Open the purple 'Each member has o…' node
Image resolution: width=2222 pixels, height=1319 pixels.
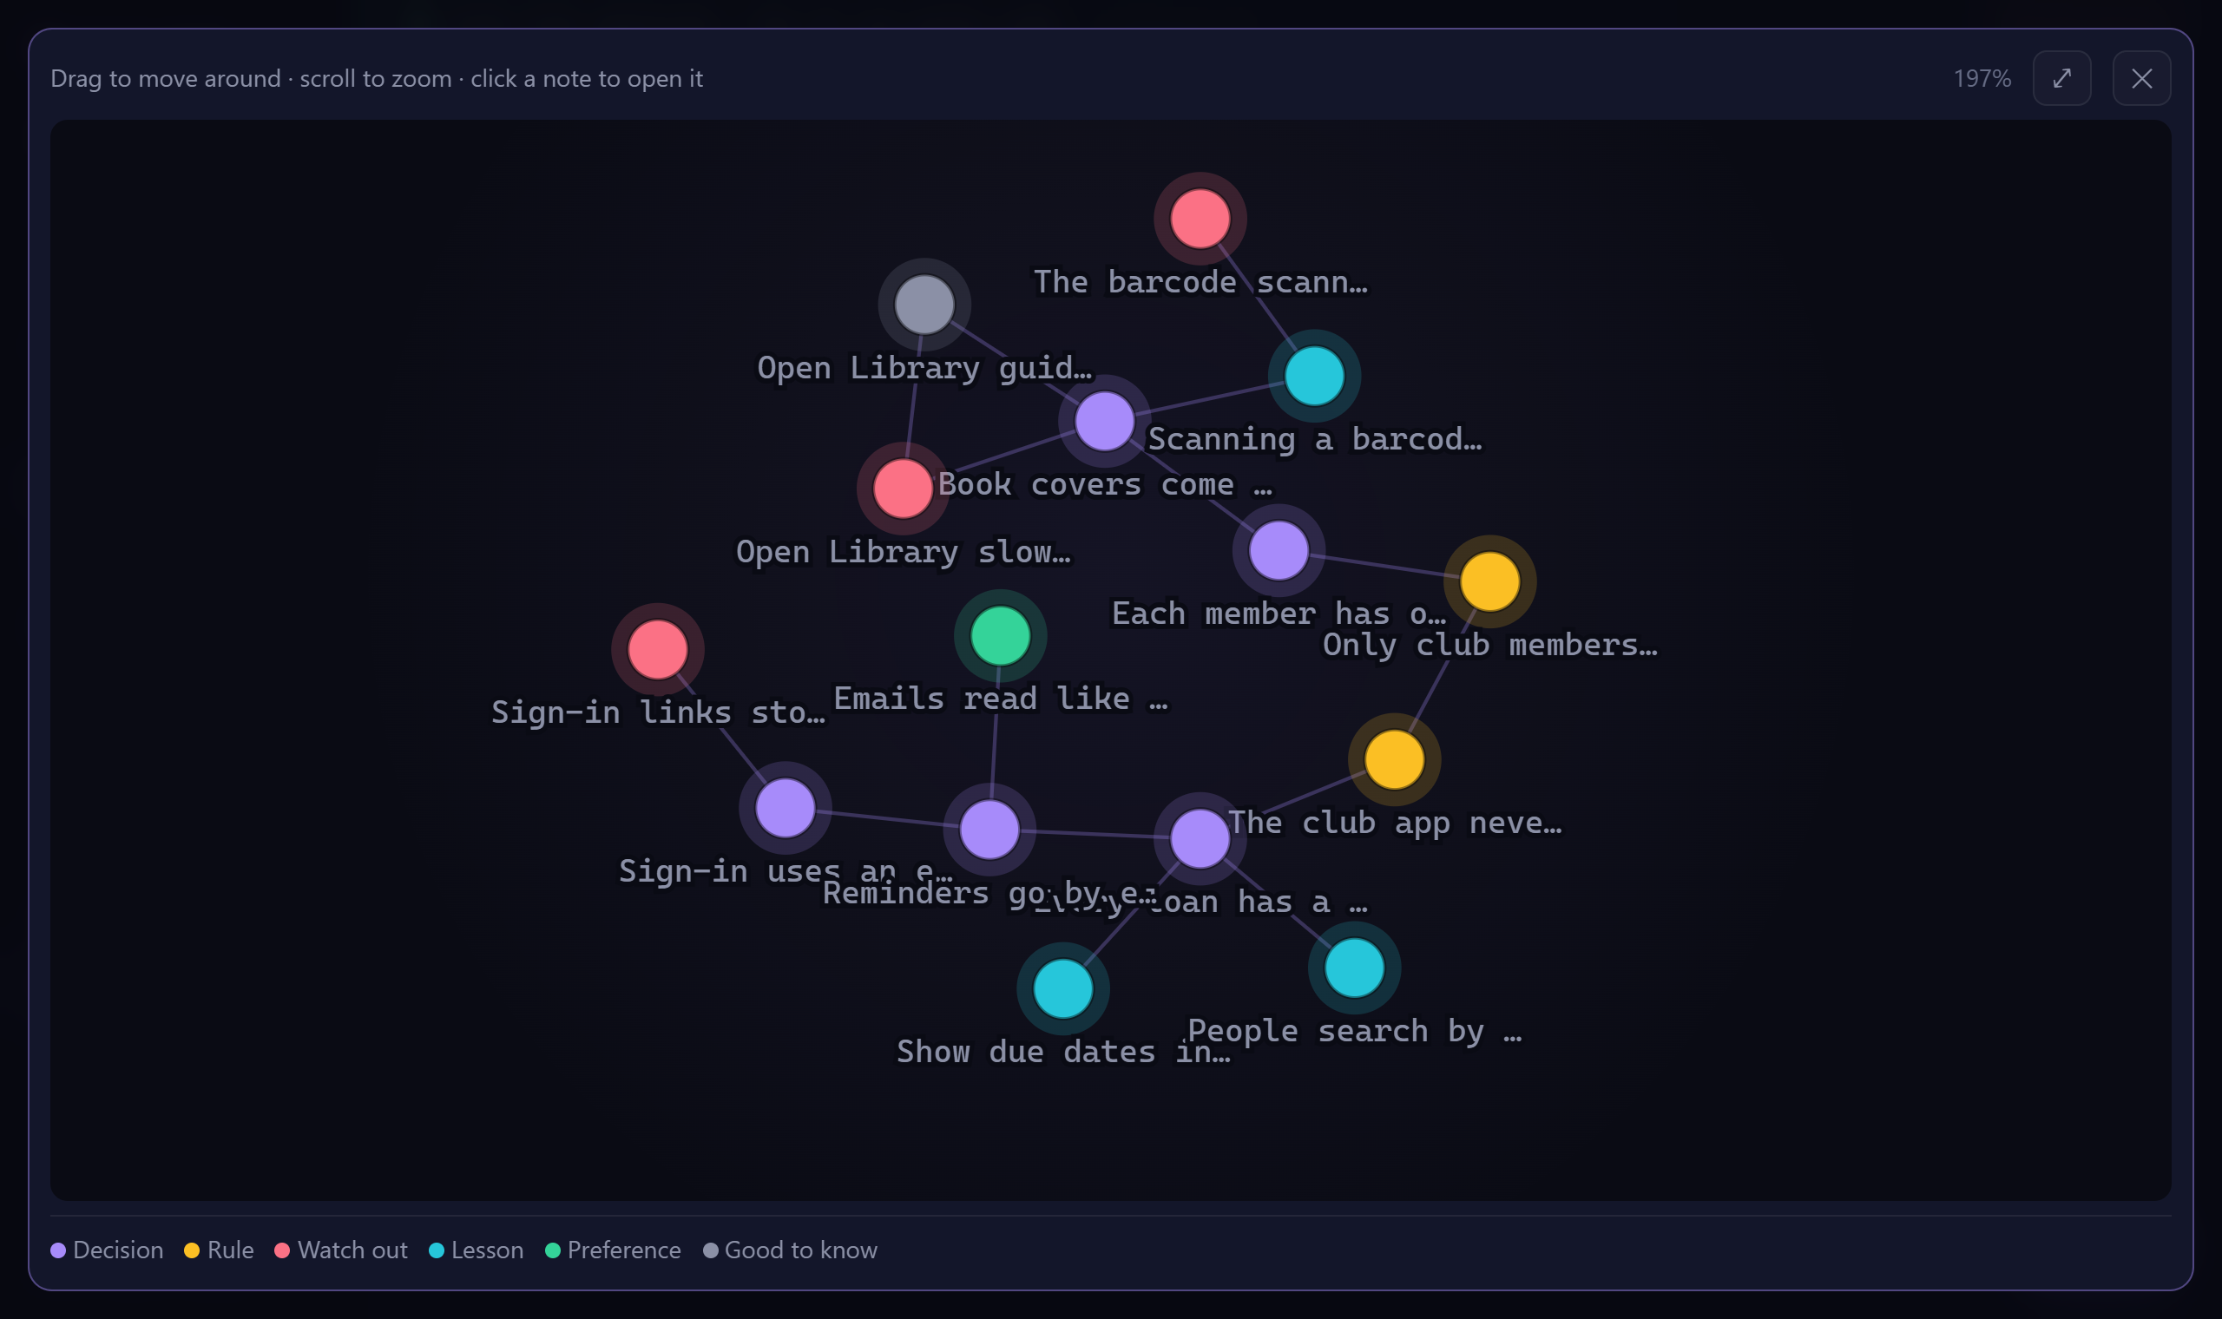point(1279,550)
